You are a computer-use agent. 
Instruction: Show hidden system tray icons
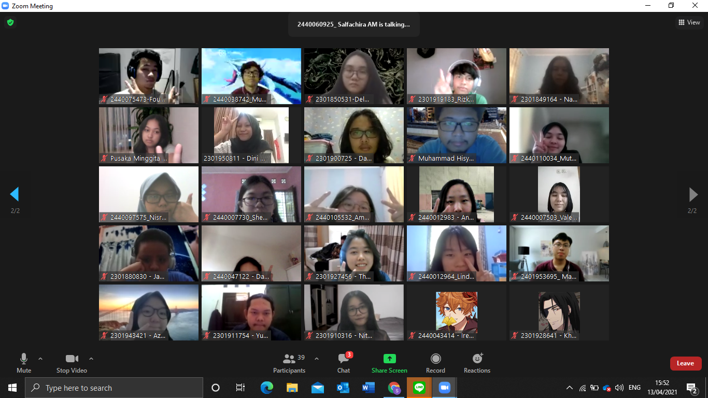point(569,388)
